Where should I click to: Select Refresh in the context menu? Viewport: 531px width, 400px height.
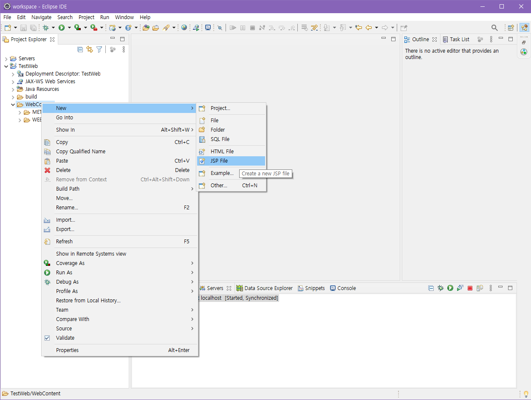(120, 242)
